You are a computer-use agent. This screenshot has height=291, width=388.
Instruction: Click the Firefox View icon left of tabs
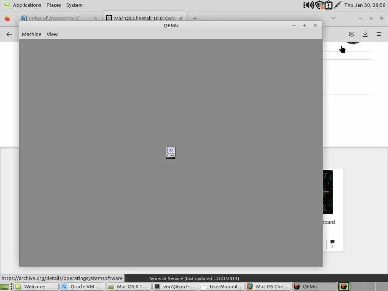click(8, 18)
